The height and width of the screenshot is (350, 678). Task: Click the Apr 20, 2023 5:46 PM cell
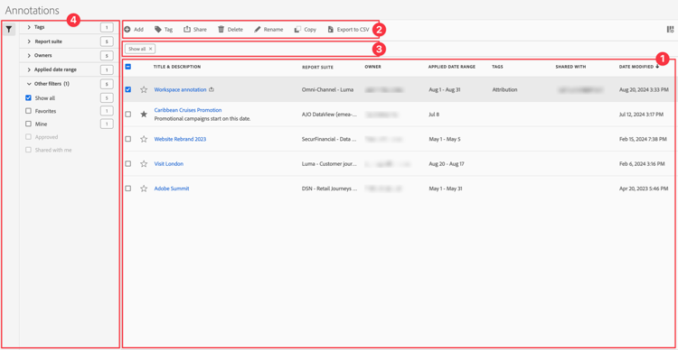(644, 189)
